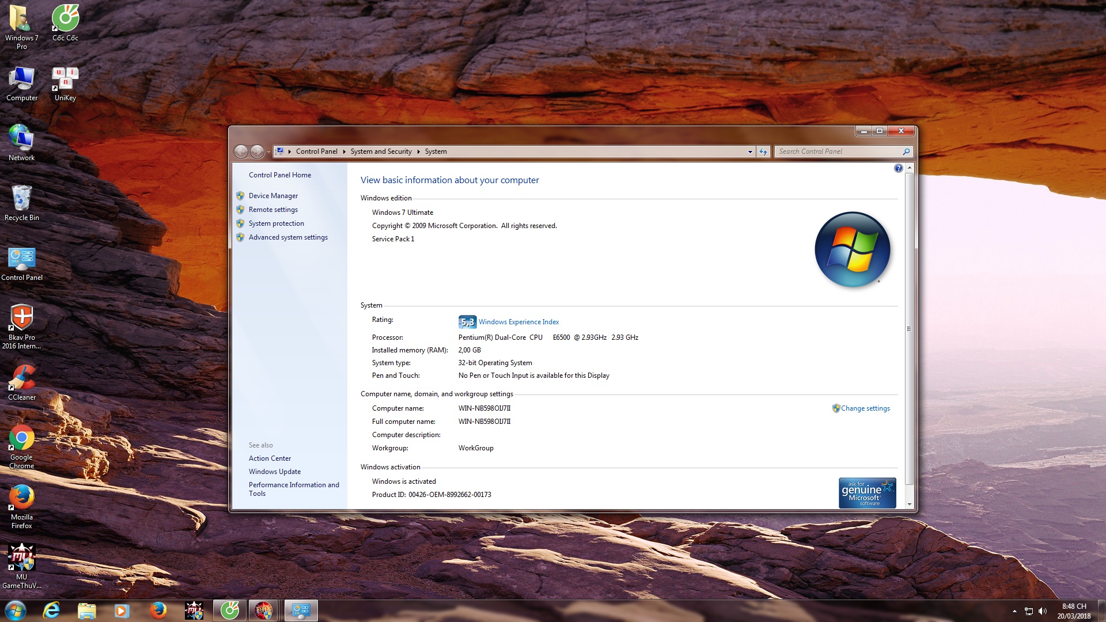Image resolution: width=1106 pixels, height=622 pixels.
Task: Click the scrollbar up arrow
Action: [x=910, y=168]
